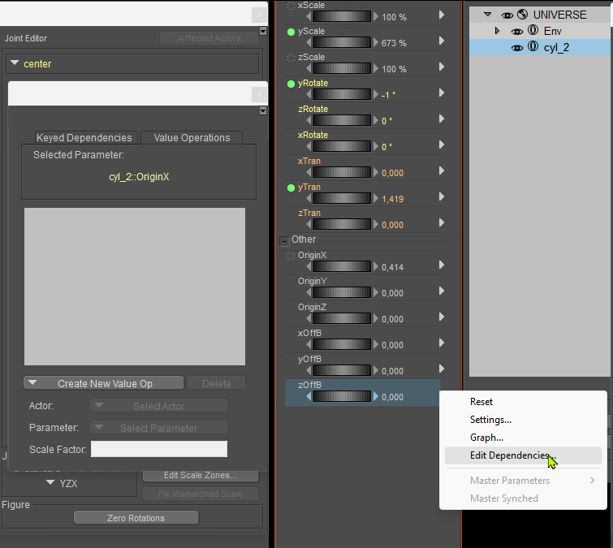Toggle visibility eye for cyl_2

(517, 48)
